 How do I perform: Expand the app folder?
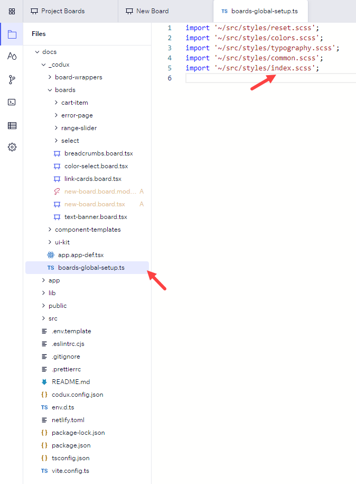point(43,280)
